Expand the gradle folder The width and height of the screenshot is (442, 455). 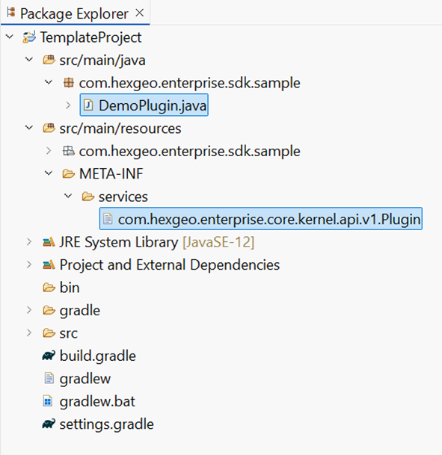[29, 310]
